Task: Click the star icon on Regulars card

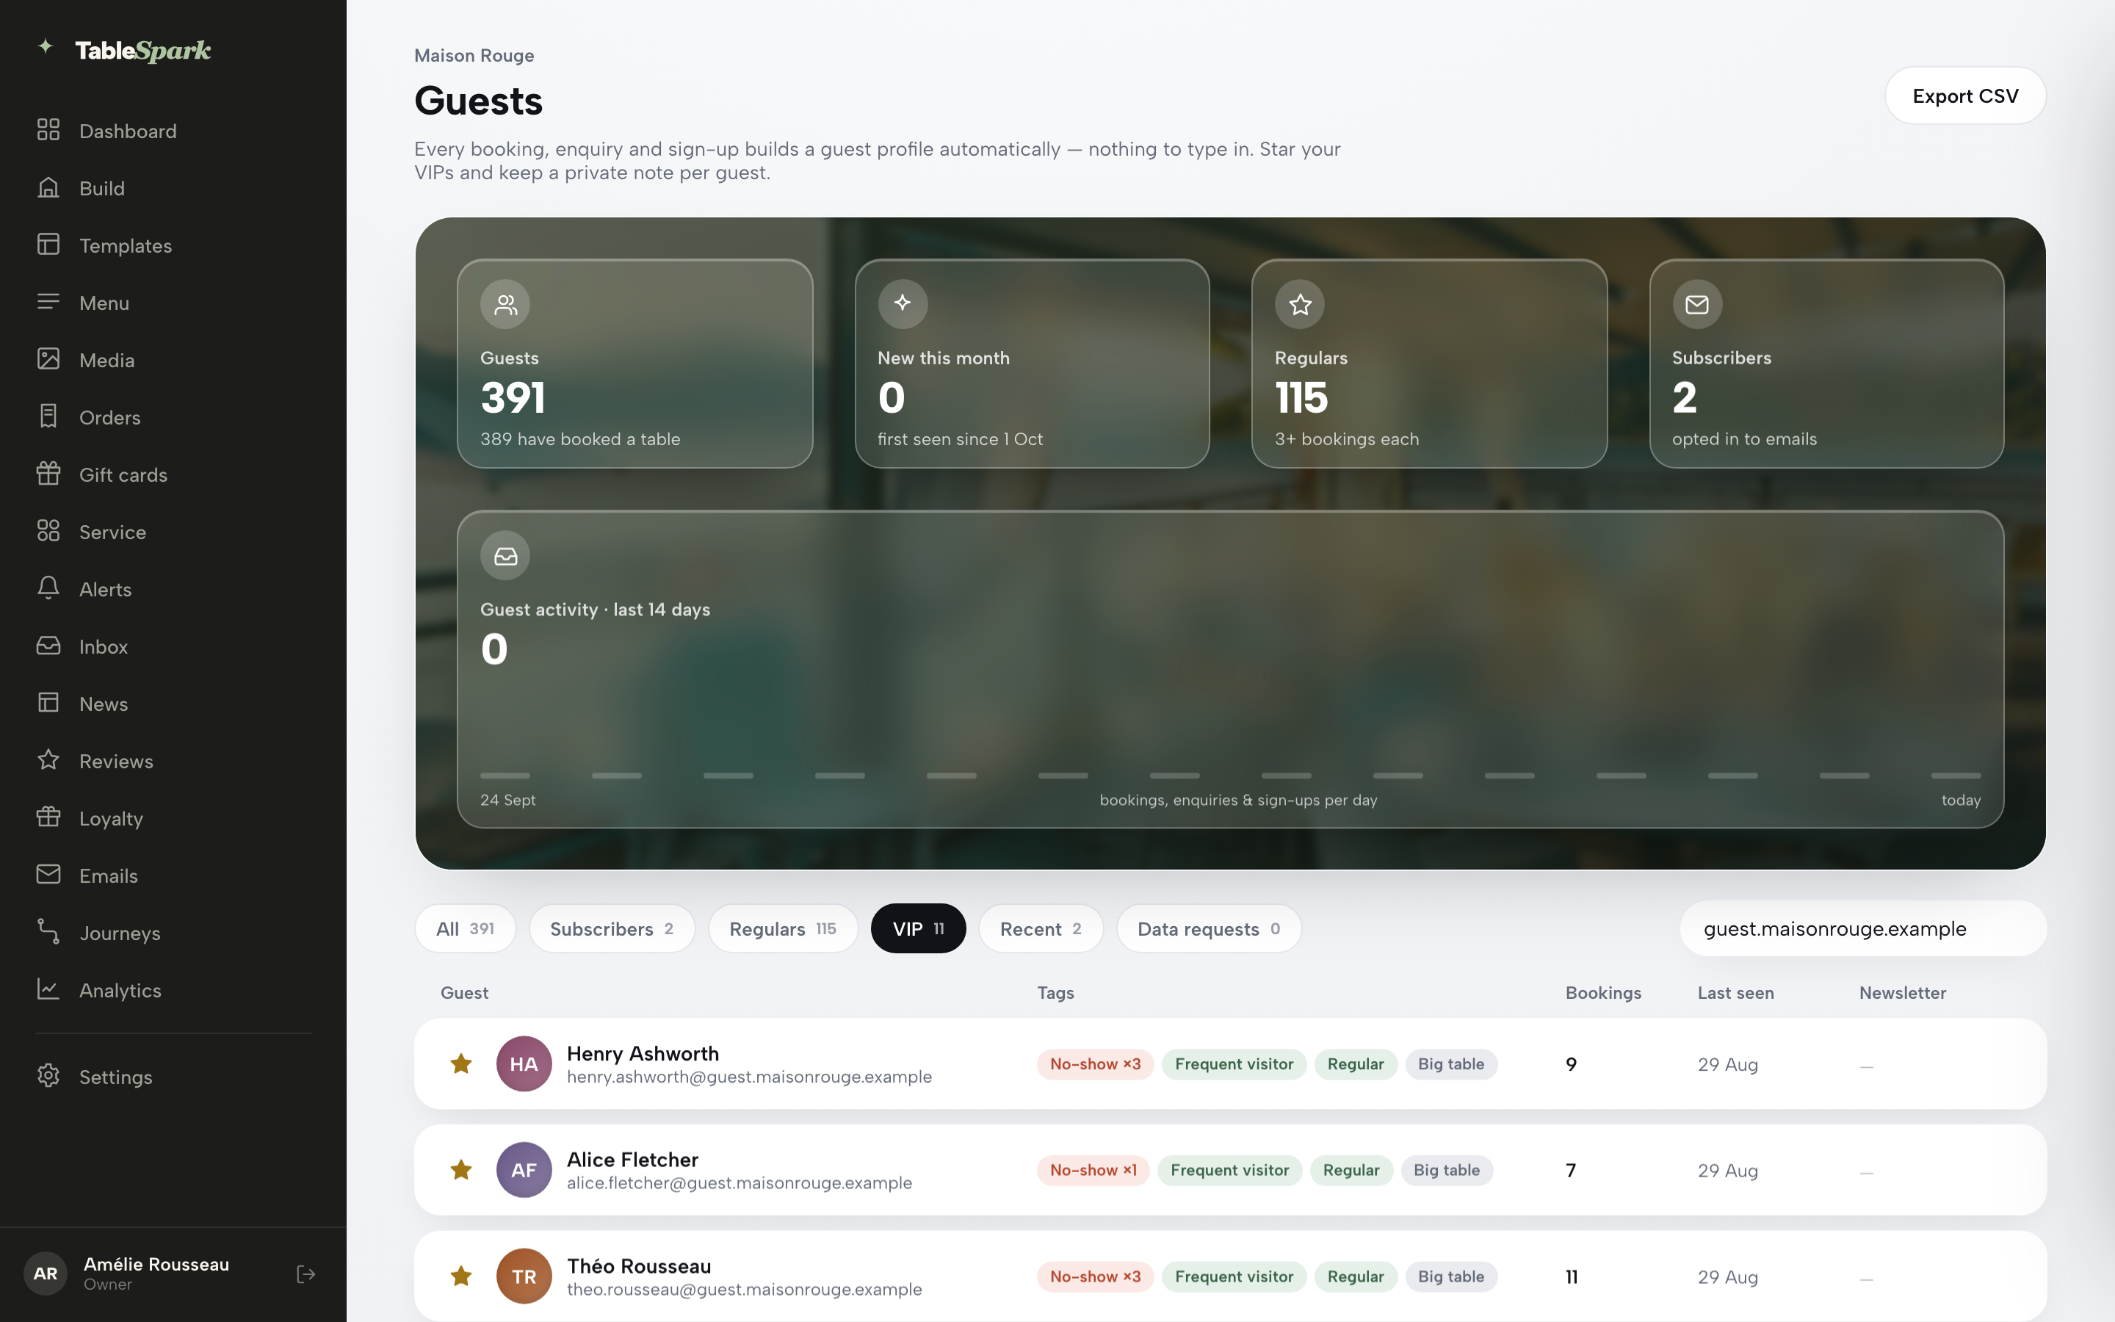Action: tap(1300, 304)
